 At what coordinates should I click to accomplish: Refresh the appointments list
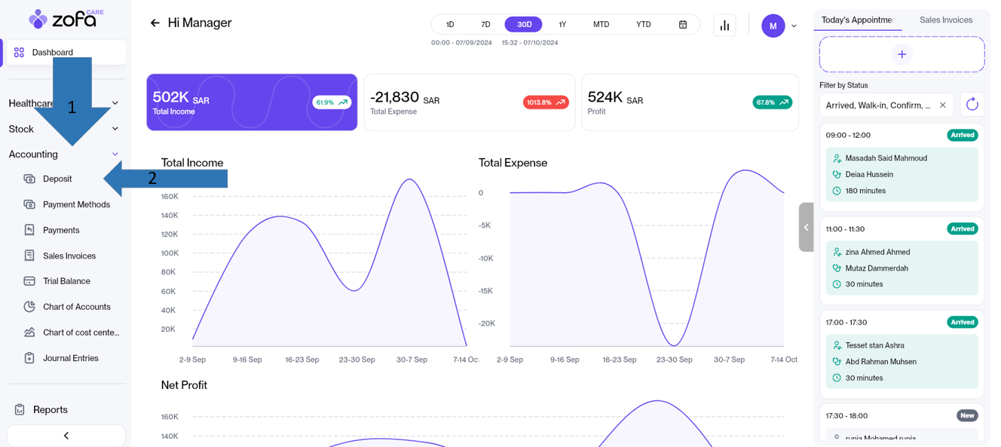coord(972,105)
